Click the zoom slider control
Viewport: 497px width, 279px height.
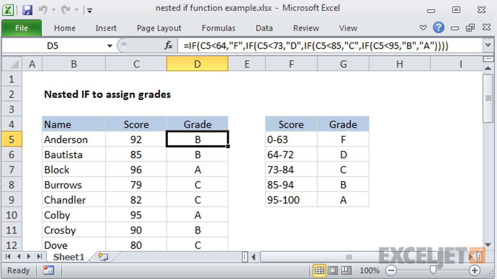tap(433, 270)
